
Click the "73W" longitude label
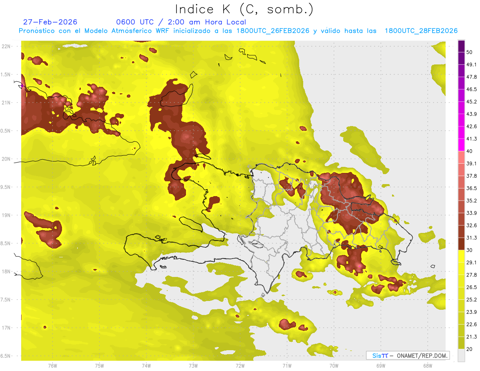tap(193, 366)
